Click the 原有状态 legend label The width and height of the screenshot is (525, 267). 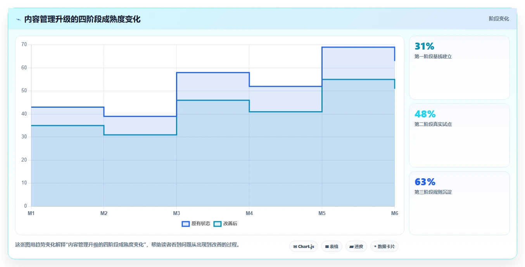coord(200,224)
